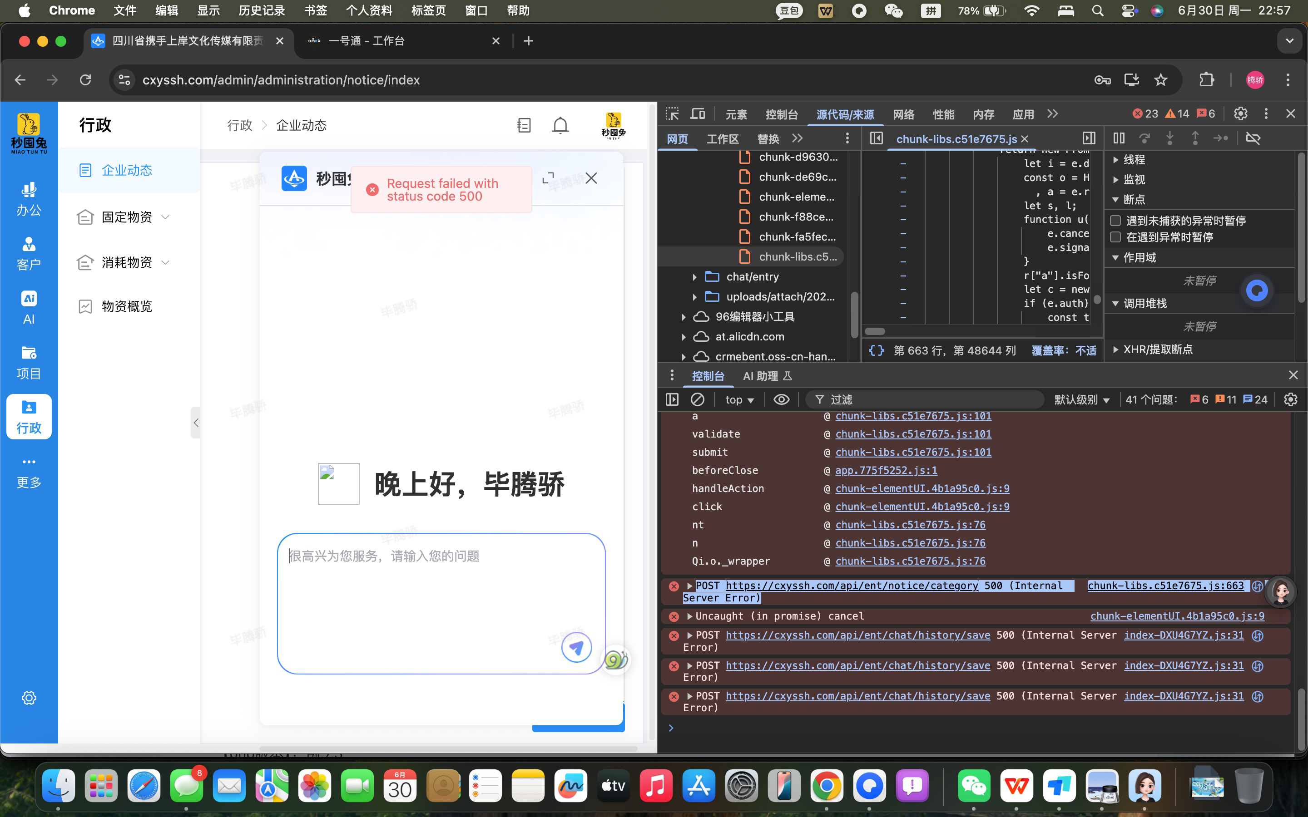Open the Chrome extensions puzzle icon

click(x=1206, y=80)
